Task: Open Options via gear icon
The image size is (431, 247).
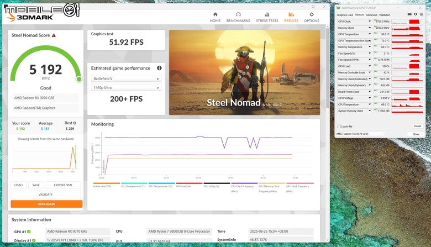Action: click(x=312, y=14)
